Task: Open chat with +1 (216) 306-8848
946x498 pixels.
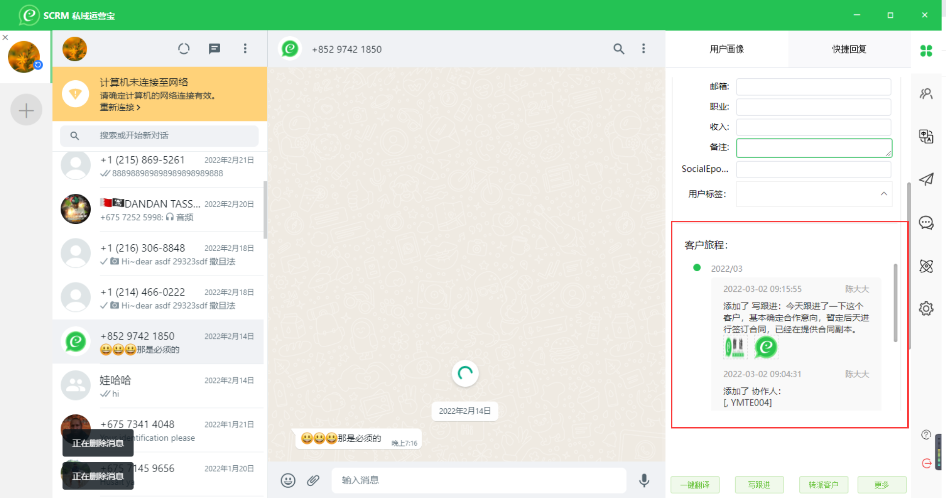Action: [158, 254]
